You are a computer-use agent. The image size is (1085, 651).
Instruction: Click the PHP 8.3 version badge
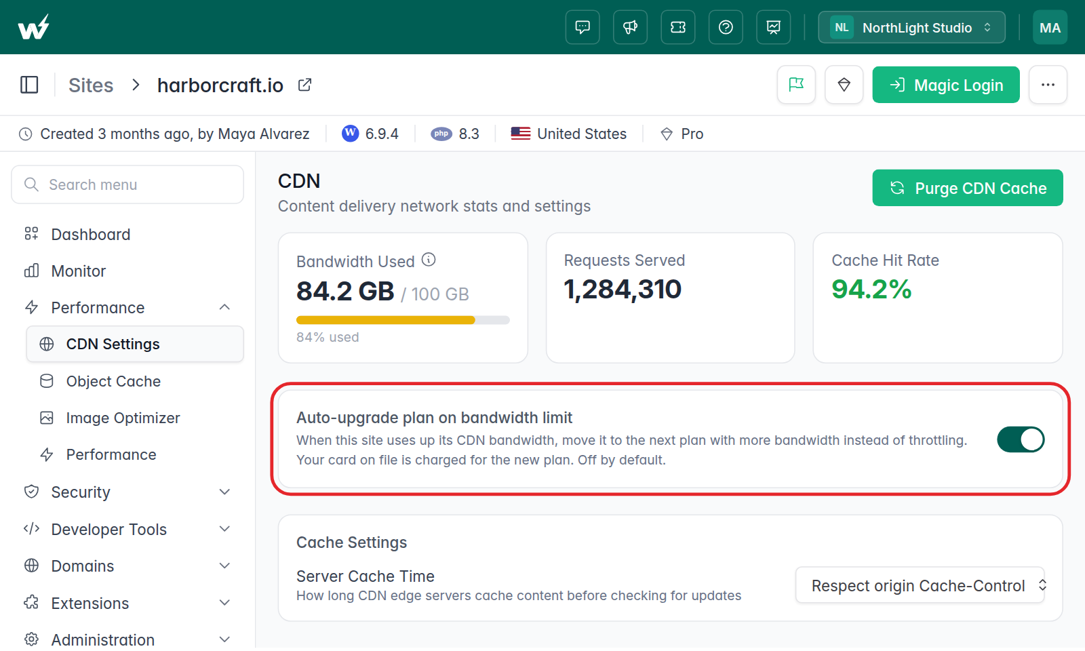(455, 134)
